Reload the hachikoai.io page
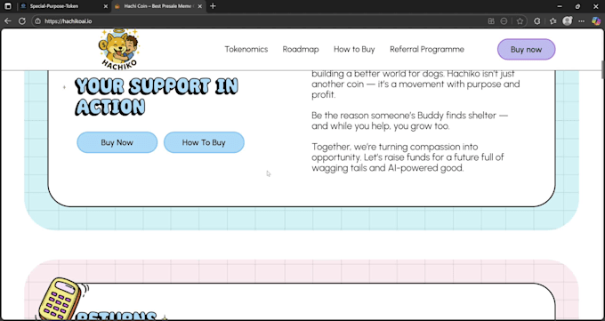Screen dimensions: 605x321 22,21
